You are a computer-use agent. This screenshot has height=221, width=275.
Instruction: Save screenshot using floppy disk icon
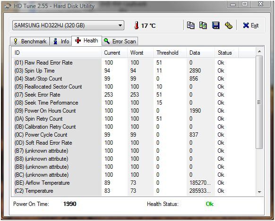pyautogui.click(x=216, y=25)
